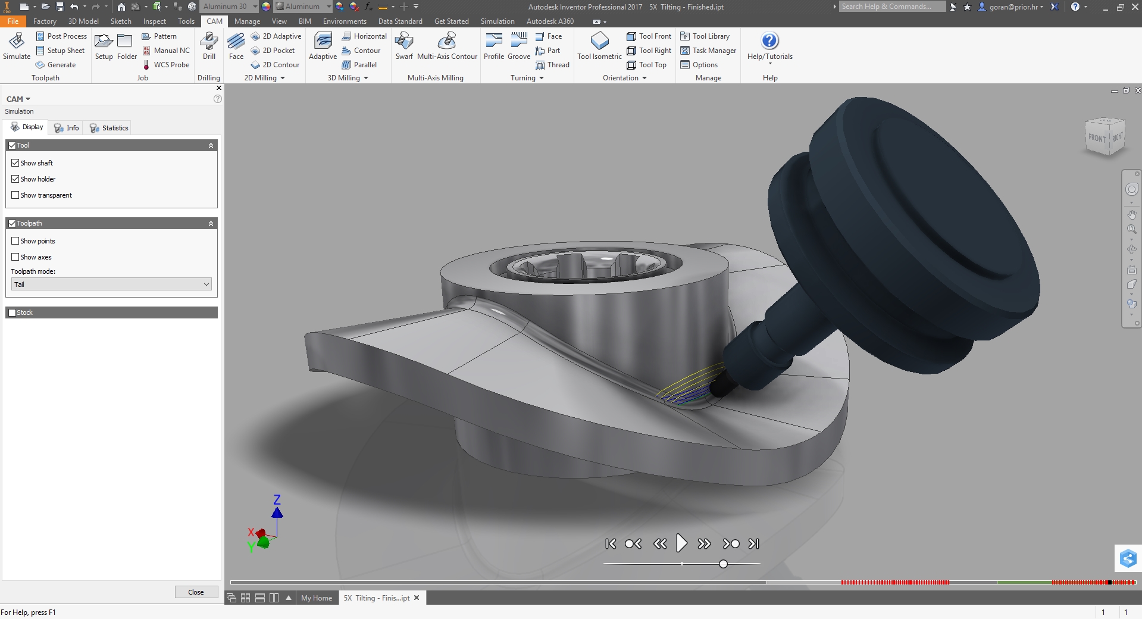Switch to the Statistics tab
Screen dimensions: 1142x619
[x=109, y=128]
